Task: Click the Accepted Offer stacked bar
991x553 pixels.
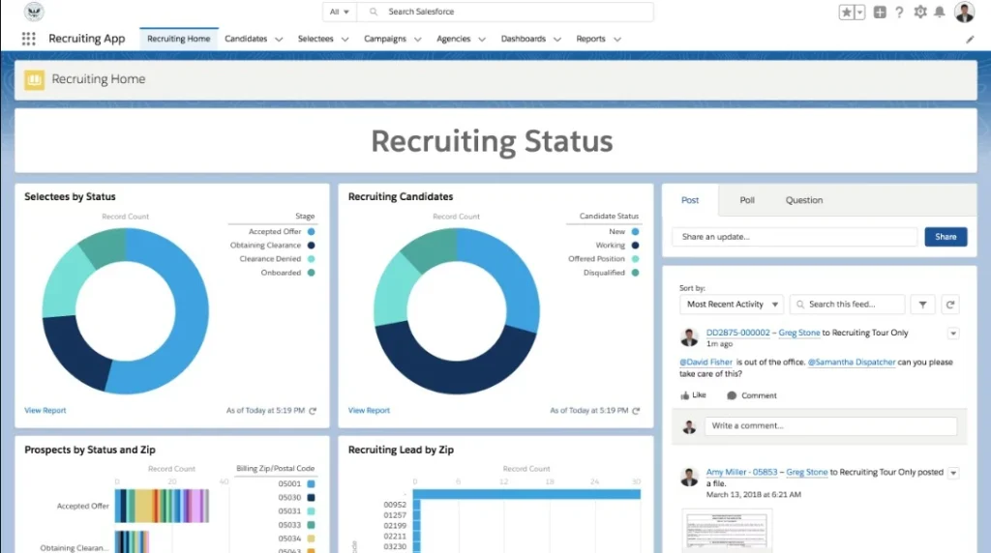Action: click(162, 506)
